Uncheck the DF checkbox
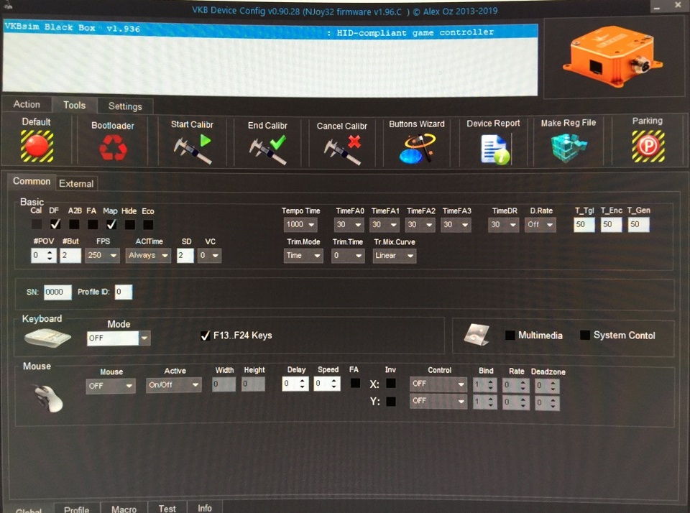 point(55,224)
